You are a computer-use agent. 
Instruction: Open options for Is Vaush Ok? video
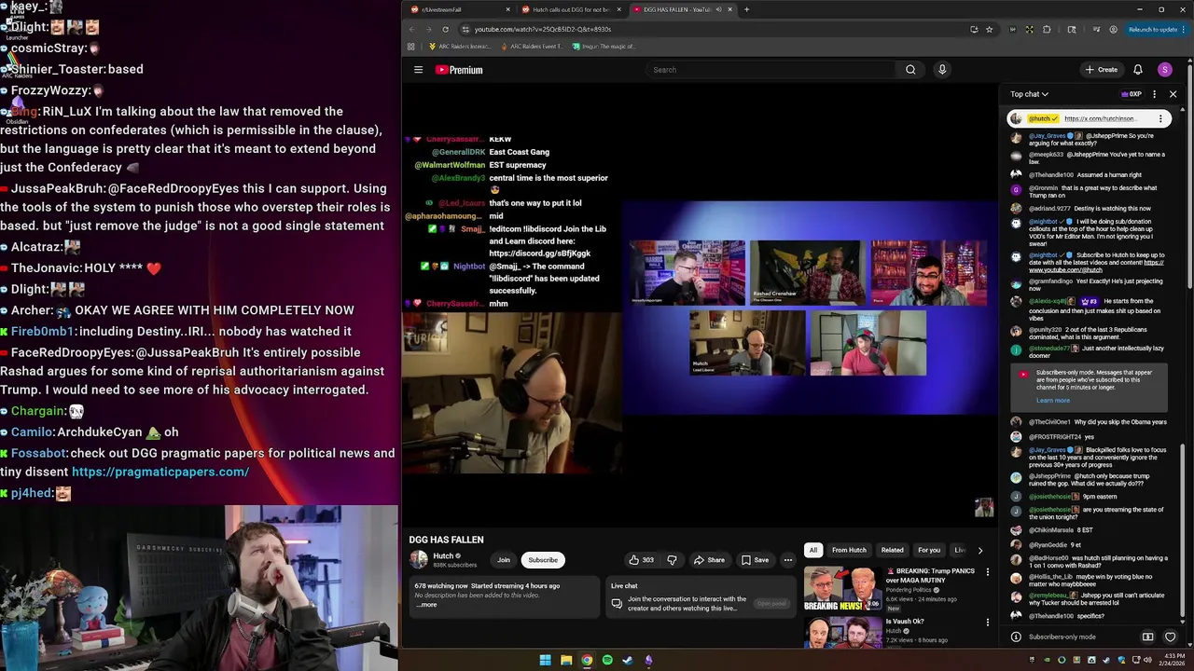988,623
